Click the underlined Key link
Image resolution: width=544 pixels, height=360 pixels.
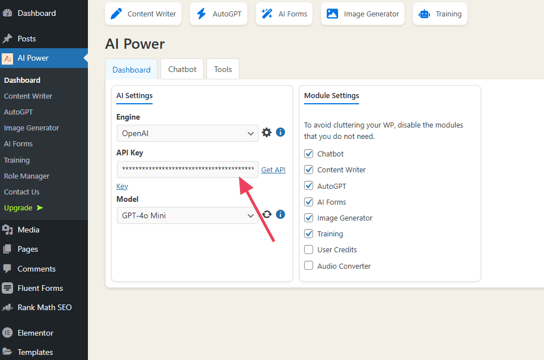pyautogui.click(x=122, y=187)
